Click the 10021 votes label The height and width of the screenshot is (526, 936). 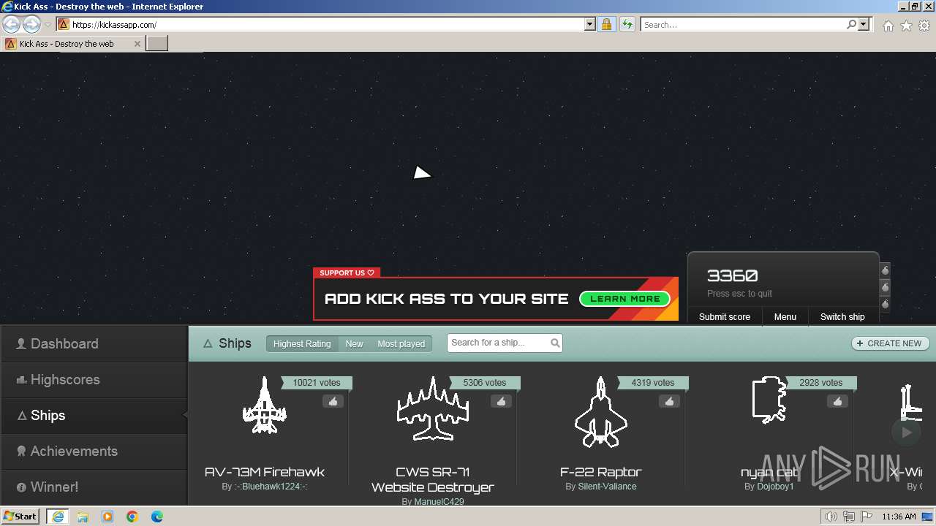tap(317, 382)
